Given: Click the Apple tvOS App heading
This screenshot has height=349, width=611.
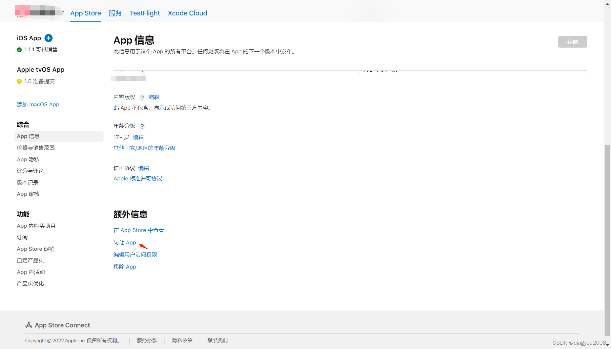Looking at the screenshot, I should pyautogui.click(x=41, y=69).
